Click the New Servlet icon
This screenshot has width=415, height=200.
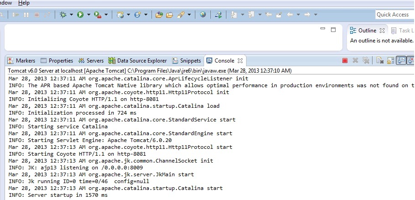pyautogui.click(x=137, y=15)
